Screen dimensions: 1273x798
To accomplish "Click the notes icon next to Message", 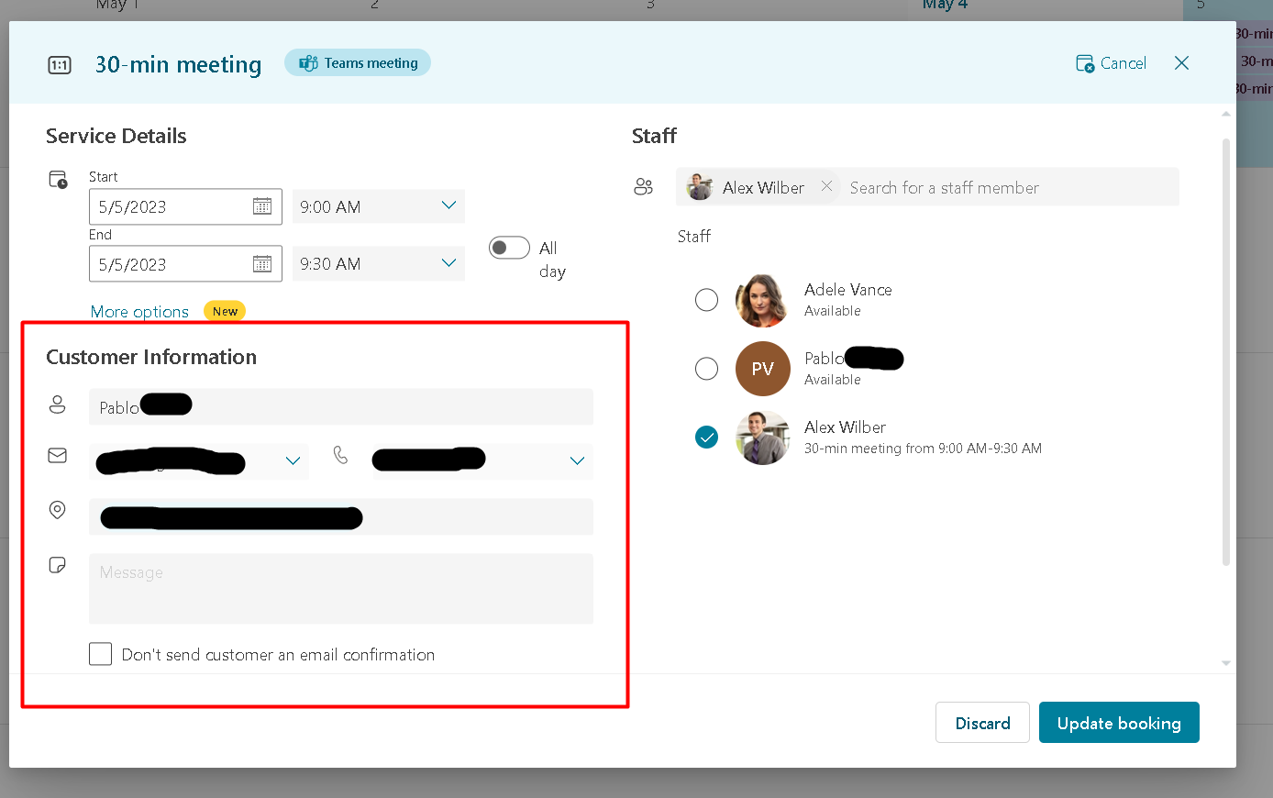I will click(x=58, y=564).
